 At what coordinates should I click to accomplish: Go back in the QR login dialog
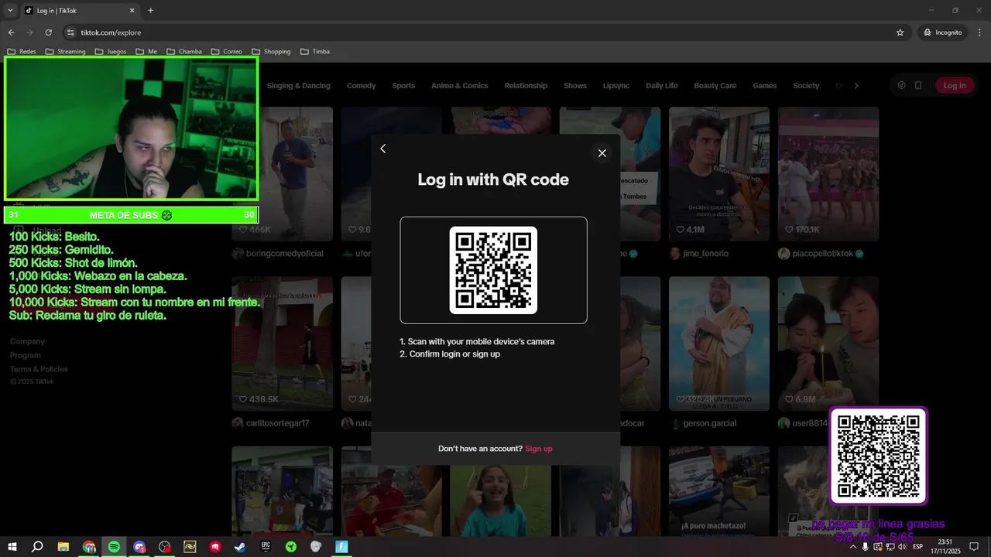(382, 149)
